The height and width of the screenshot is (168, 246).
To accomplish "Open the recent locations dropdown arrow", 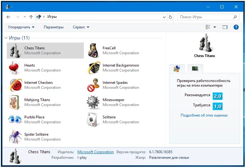I will [25, 17].
